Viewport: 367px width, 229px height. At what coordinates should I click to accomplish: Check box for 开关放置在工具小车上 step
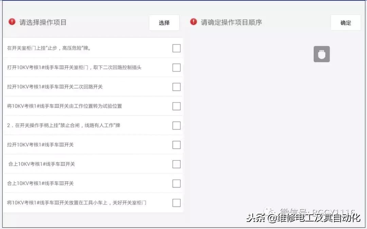tap(176, 202)
